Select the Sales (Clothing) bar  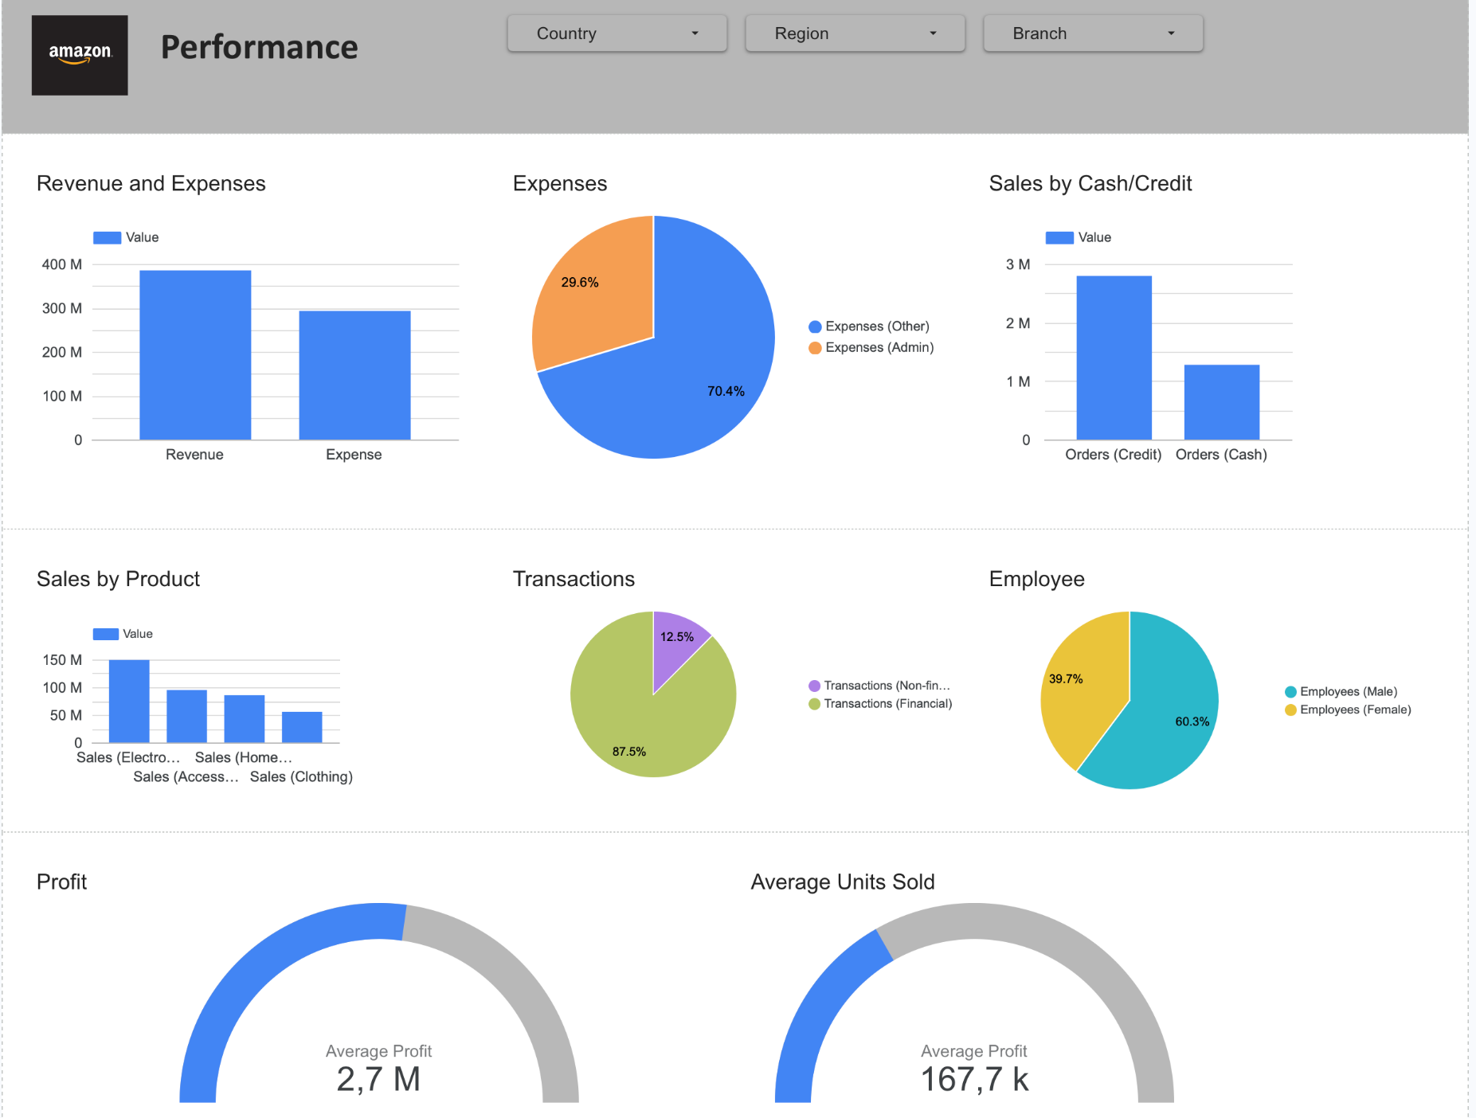302,727
